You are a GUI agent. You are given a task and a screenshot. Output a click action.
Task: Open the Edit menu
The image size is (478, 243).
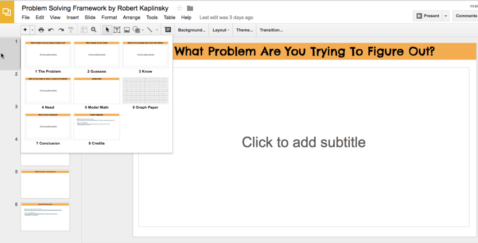[x=40, y=17]
